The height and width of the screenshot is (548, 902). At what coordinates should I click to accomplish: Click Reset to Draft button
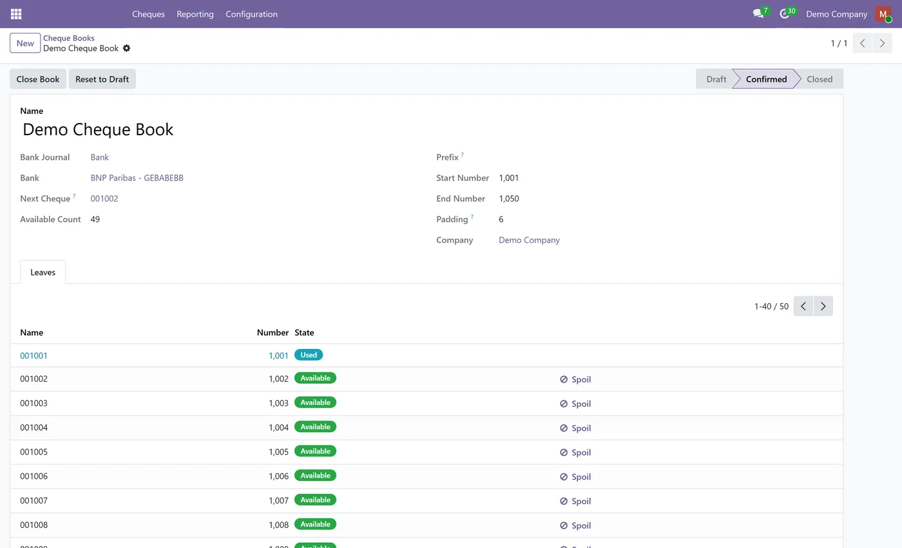pos(102,79)
